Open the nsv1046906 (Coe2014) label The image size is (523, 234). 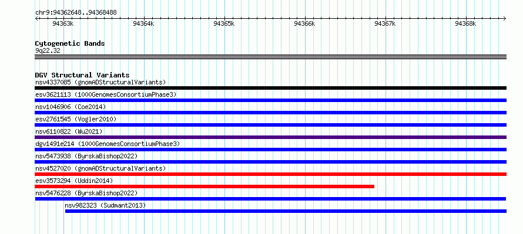click(71, 107)
